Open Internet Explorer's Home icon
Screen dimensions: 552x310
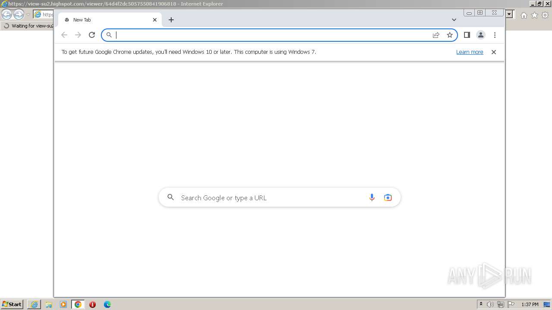pyautogui.click(x=524, y=15)
